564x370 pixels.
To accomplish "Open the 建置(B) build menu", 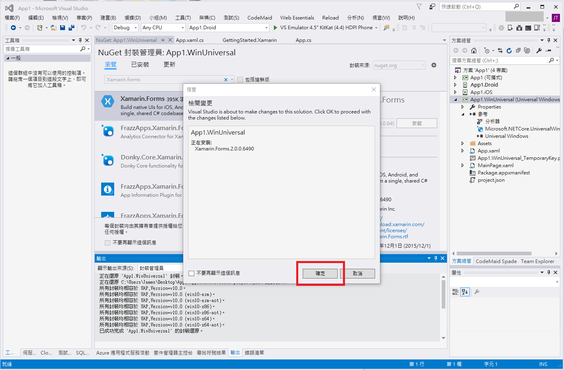I will tap(108, 17).
